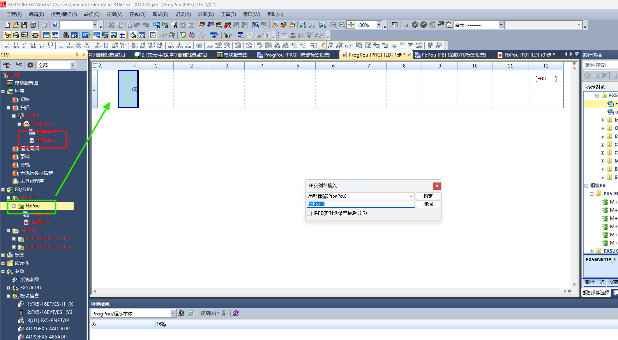618x340 pixels.
Task: Click the FB instance name input field
Action: (360, 204)
